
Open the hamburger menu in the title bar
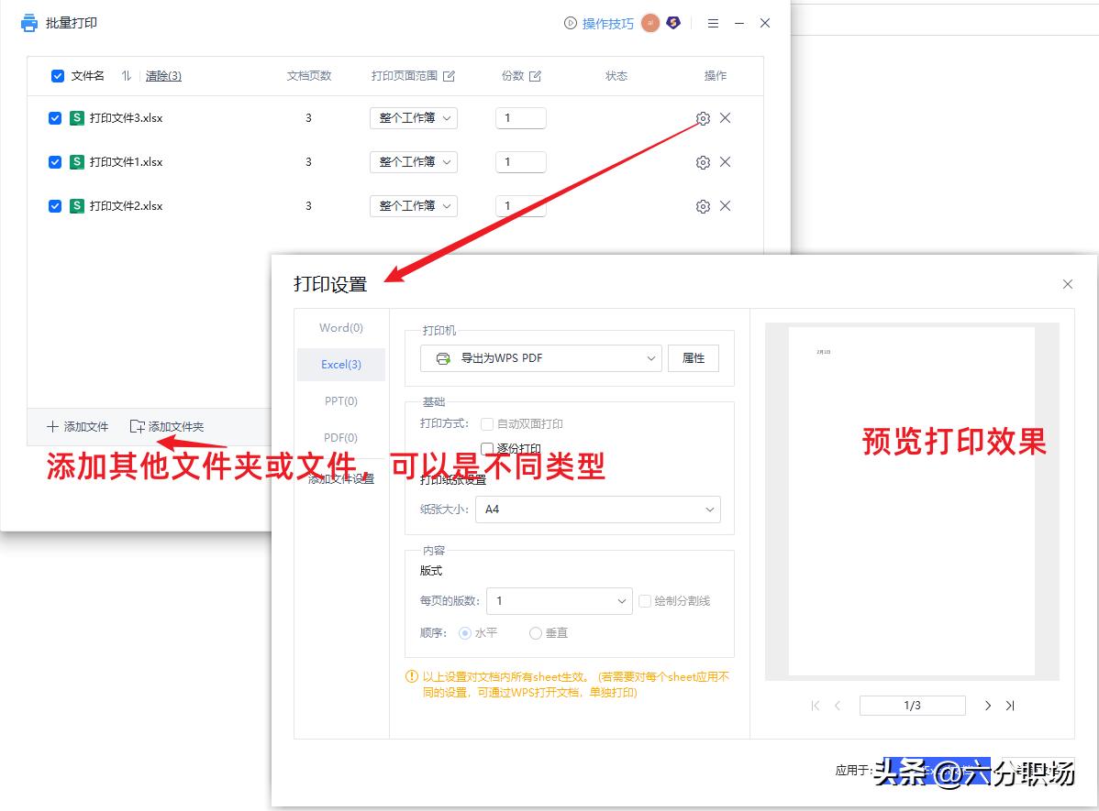coord(713,23)
